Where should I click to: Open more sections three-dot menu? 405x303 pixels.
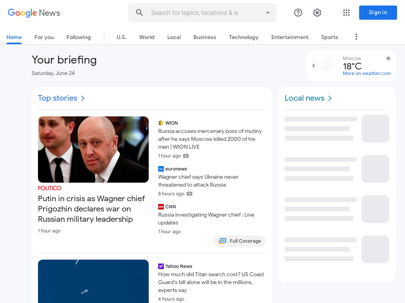(x=356, y=37)
